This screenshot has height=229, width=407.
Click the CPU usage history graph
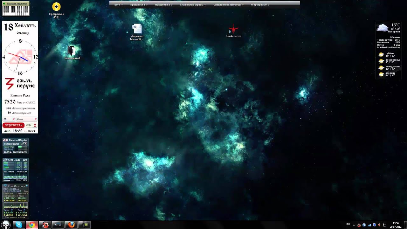coord(15,177)
